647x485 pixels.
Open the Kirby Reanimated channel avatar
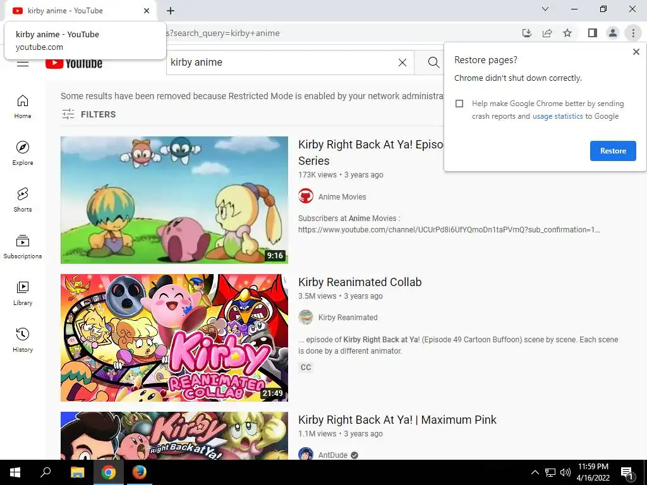pyautogui.click(x=306, y=317)
